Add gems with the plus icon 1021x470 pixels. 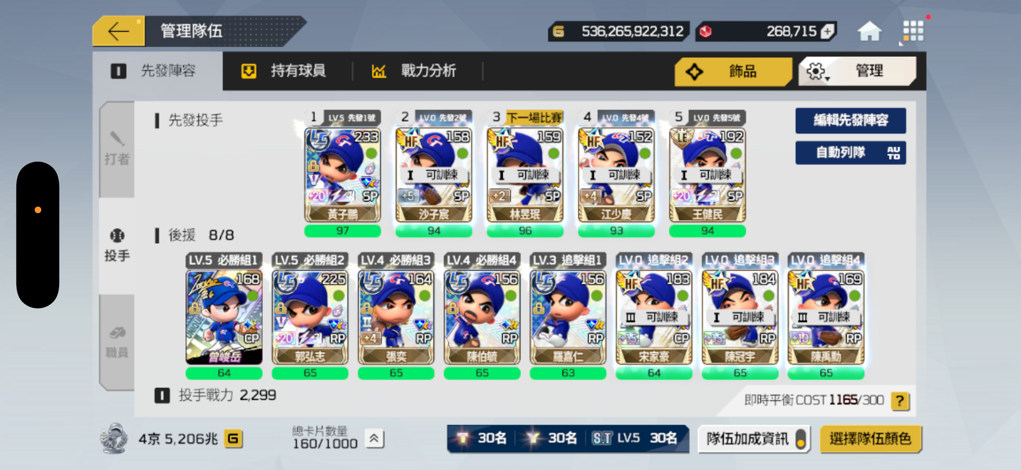827,31
